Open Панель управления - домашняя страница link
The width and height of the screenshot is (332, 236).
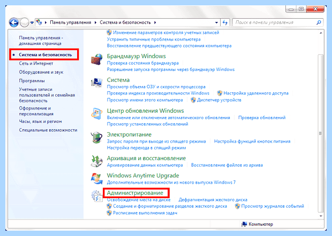point(41,41)
